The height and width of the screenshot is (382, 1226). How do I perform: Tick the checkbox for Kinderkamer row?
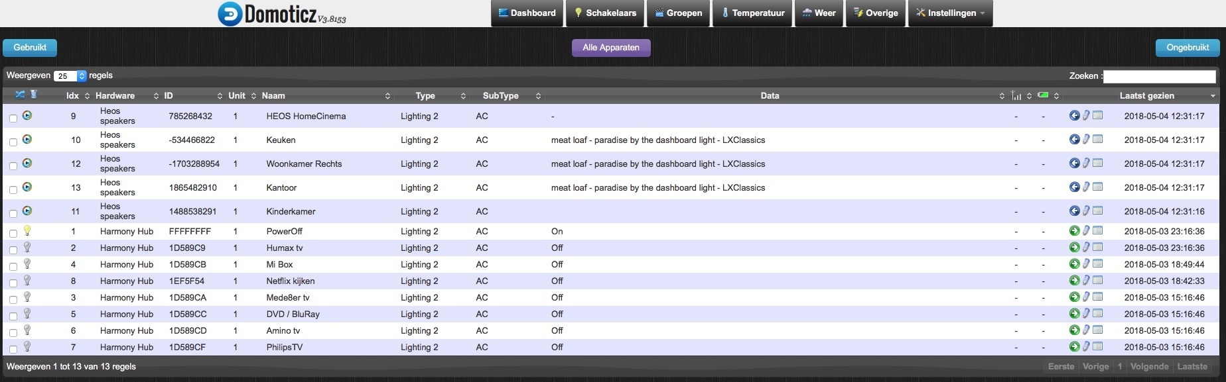click(x=13, y=214)
